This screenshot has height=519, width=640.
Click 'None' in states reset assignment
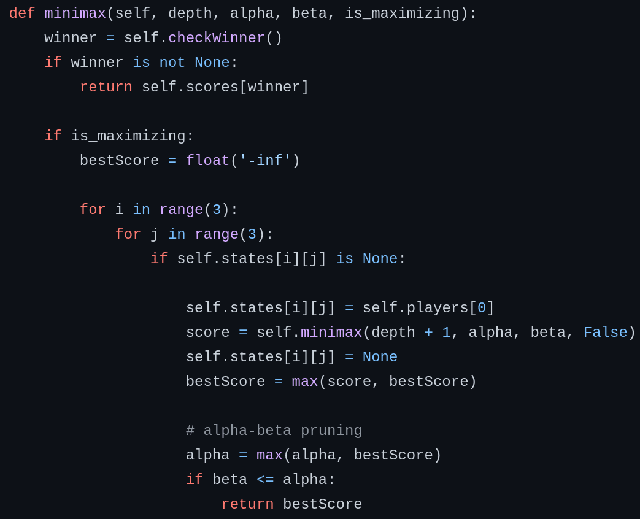click(x=380, y=356)
